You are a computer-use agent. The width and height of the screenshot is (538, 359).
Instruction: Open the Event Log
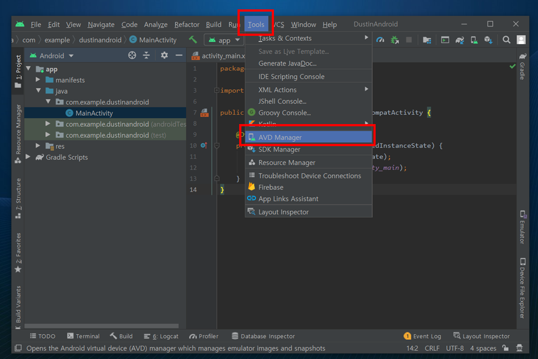[x=423, y=336]
